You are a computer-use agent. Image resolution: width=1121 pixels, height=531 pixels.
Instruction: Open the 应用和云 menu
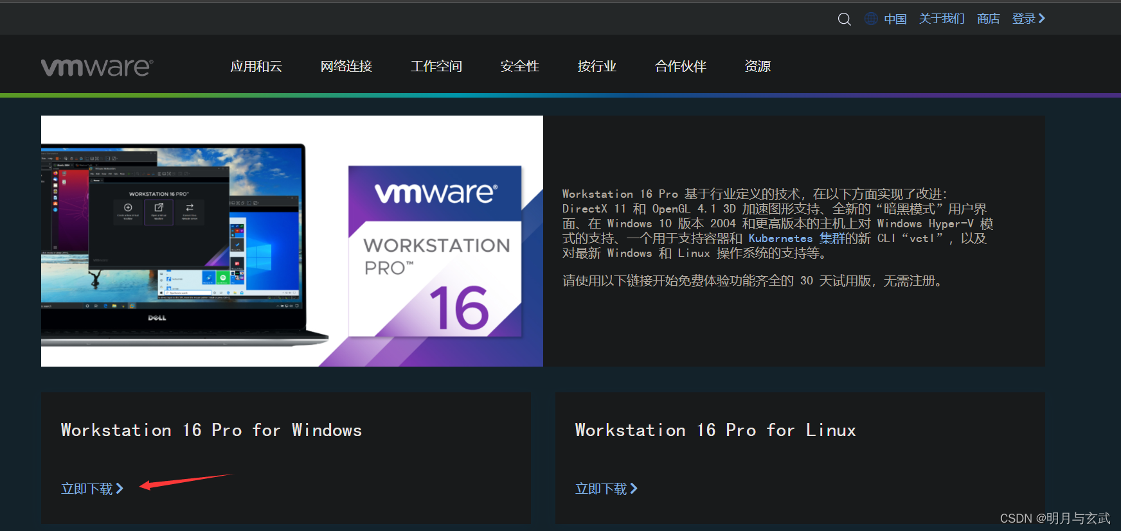[256, 66]
